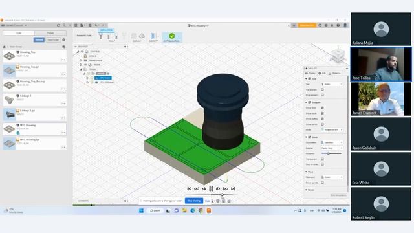Select the Simulation ribbon tab
The width and height of the screenshot is (414, 233).
click(x=106, y=30)
